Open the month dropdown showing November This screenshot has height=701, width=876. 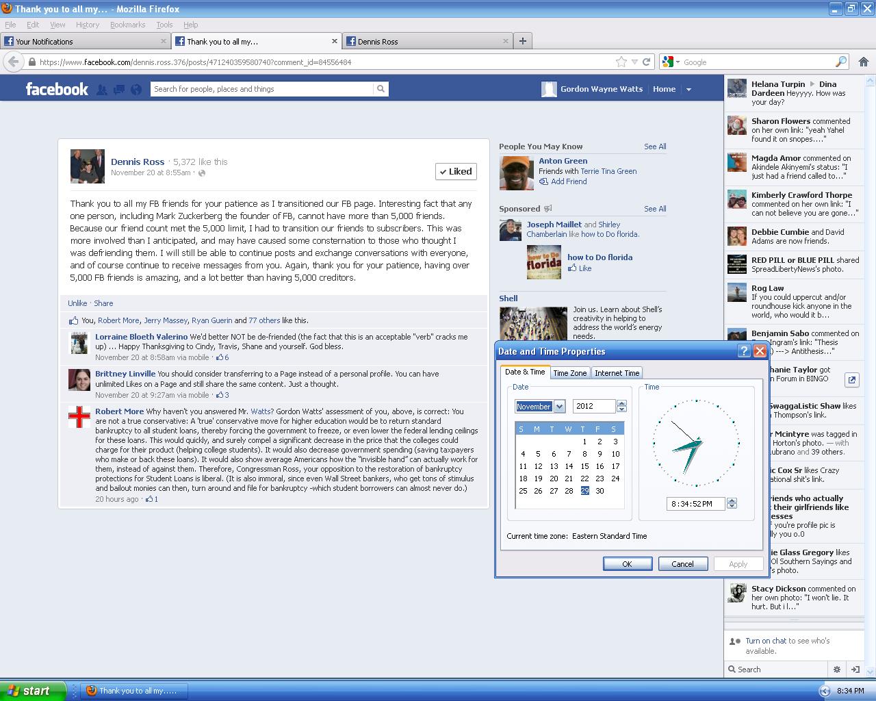(559, 407)
